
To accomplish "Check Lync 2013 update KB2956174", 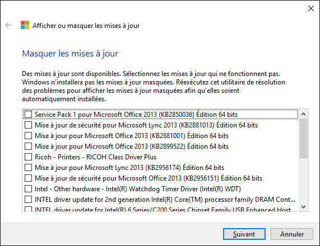I will (x=28, y=168).
